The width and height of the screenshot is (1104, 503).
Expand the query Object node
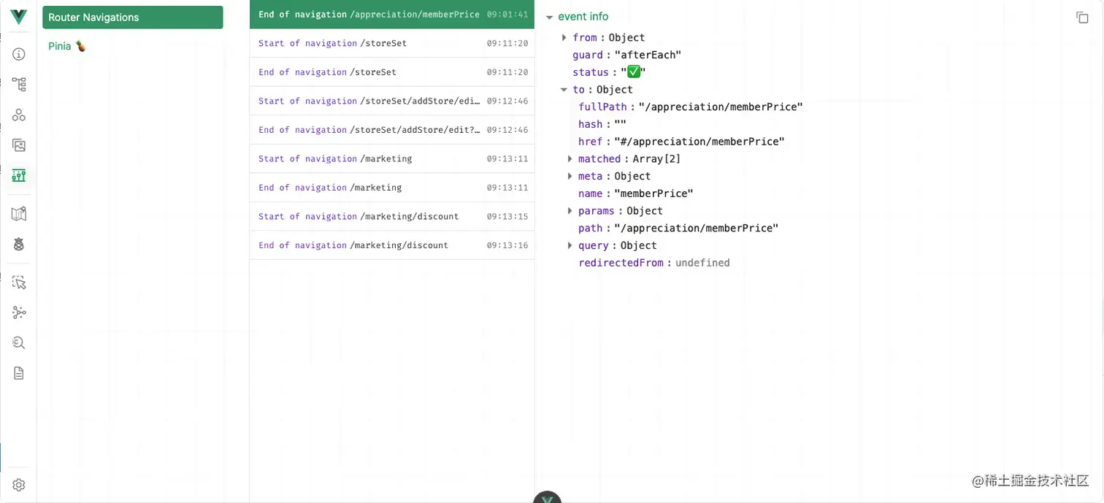click(x=570, y=245)
